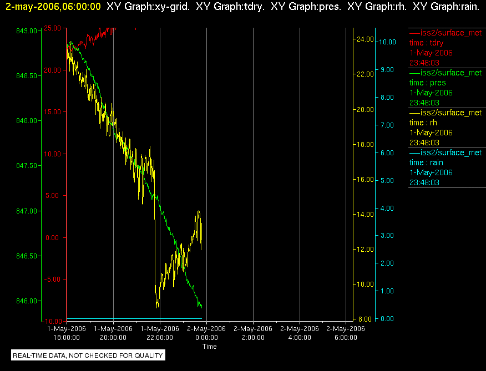The height and width of the screenshot is (371, 486).
Task: Click the 'Time' x-axis title
Action: tap(210, 347)
